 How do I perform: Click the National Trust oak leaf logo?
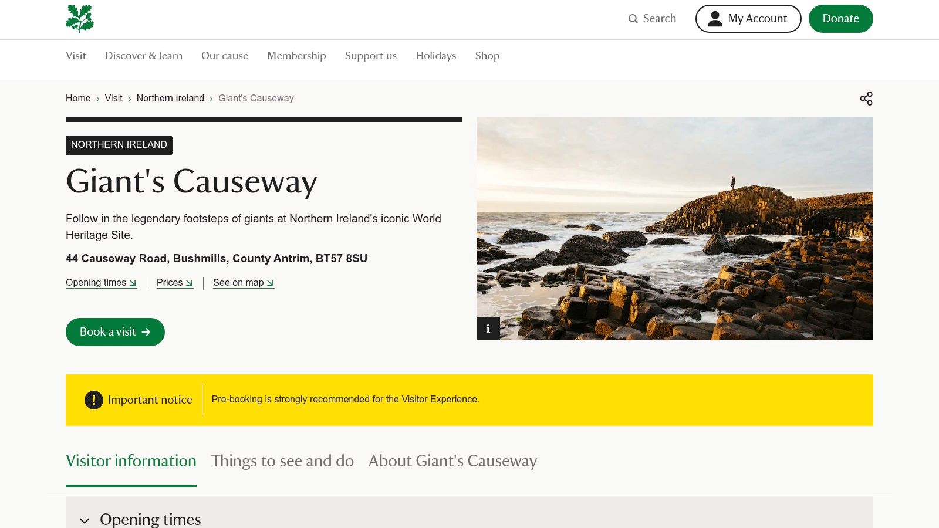click(x=80, y=18)
